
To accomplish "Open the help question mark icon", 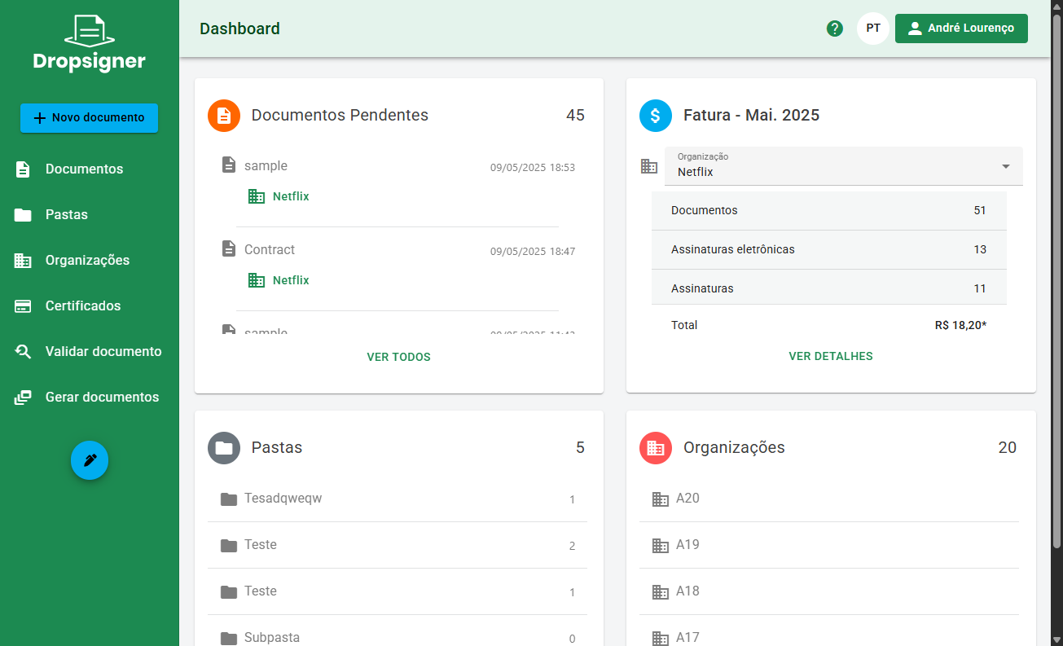I will point(835,29).
